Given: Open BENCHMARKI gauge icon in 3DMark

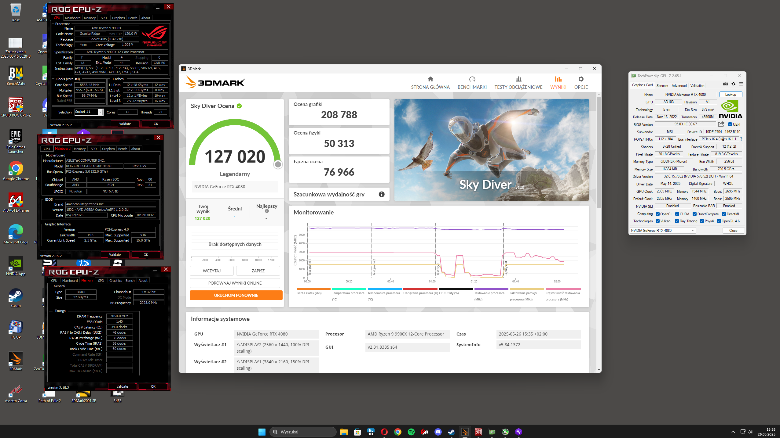Looking at the screenshot, I should coord(472,79).
